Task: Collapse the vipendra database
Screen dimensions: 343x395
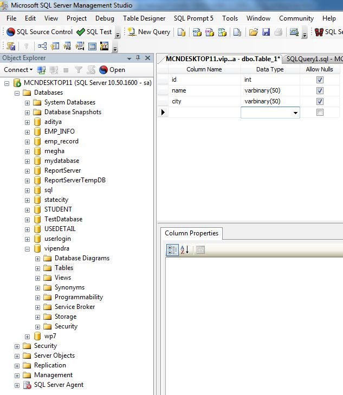Action: 27,249
